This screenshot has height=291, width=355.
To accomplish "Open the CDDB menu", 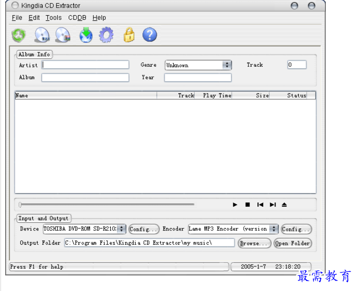I will (x=77, y=18).
